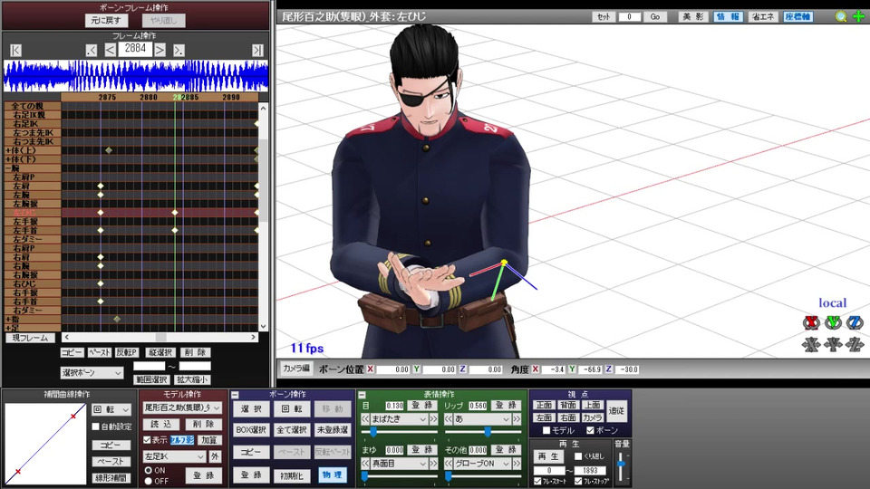
Task: Toggle the 省エネ power saving mode
Action: pos(762,16)
